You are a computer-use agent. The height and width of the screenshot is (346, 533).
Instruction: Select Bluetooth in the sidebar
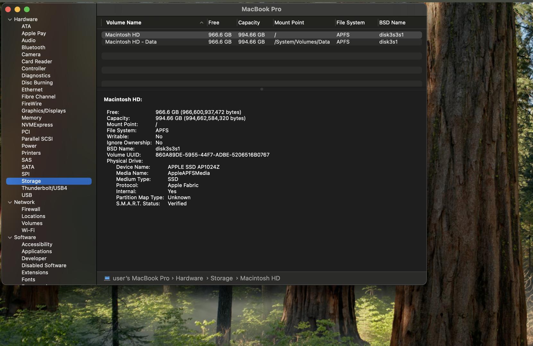click(33, 48)
